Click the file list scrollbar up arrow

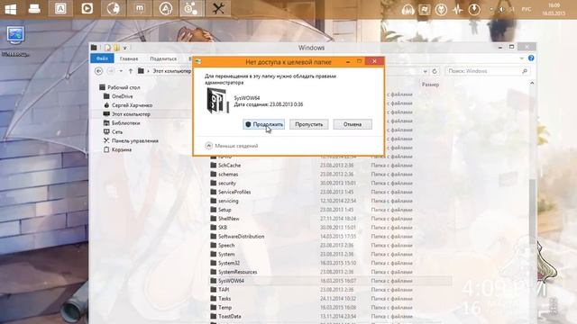click(x=532, y=84)
